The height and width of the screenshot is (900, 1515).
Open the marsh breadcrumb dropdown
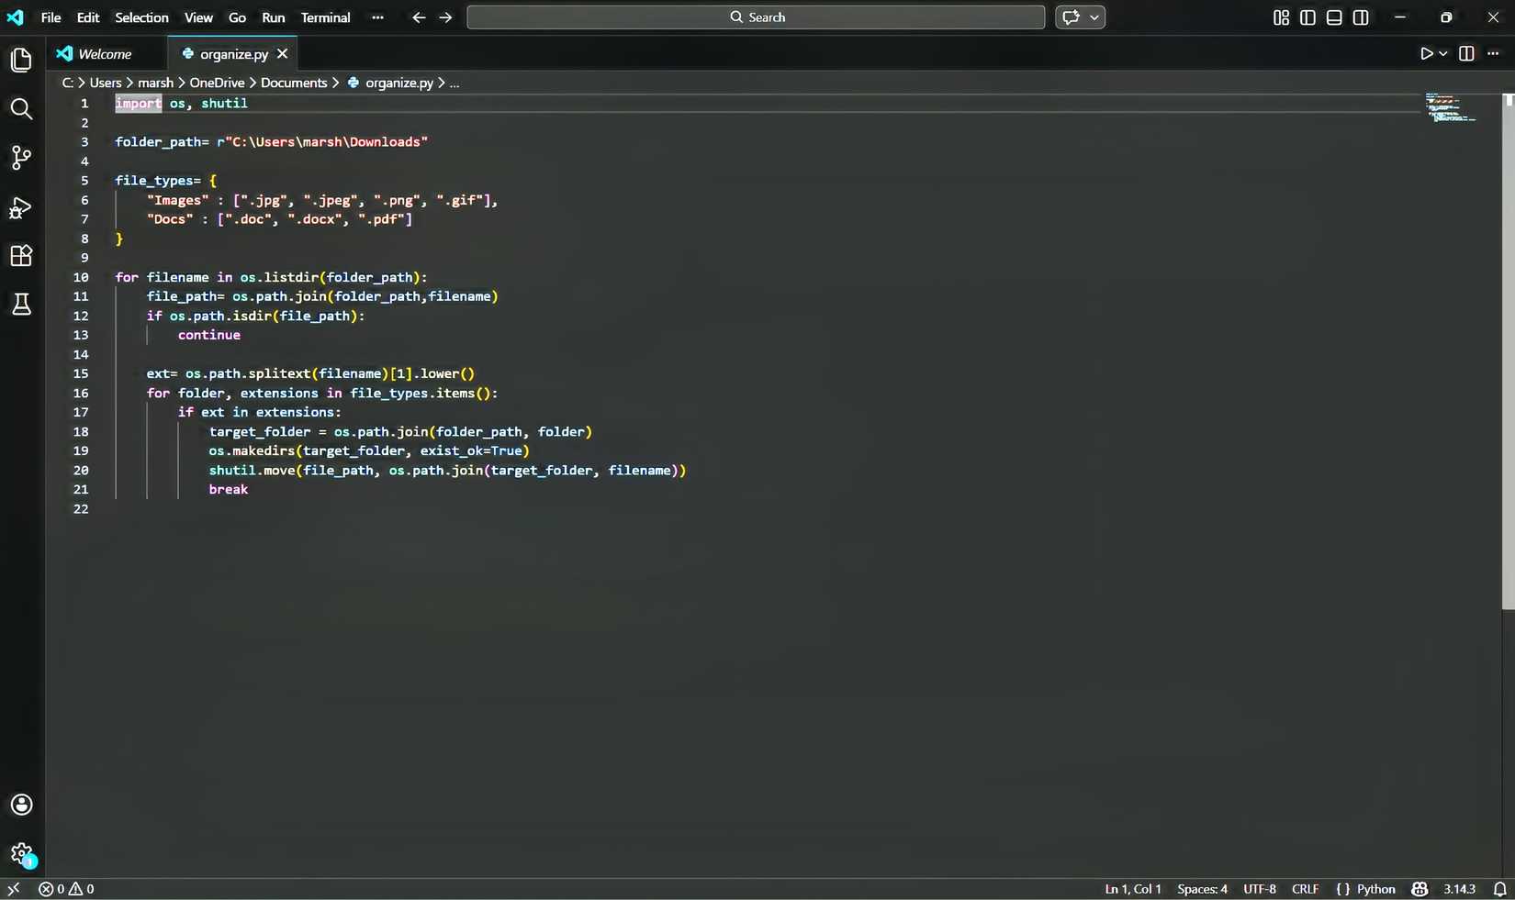coord(155,83)
